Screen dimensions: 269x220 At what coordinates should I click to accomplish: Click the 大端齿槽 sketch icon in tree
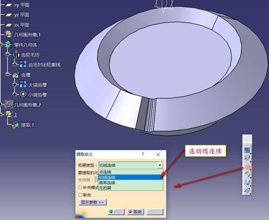[23, 85]
